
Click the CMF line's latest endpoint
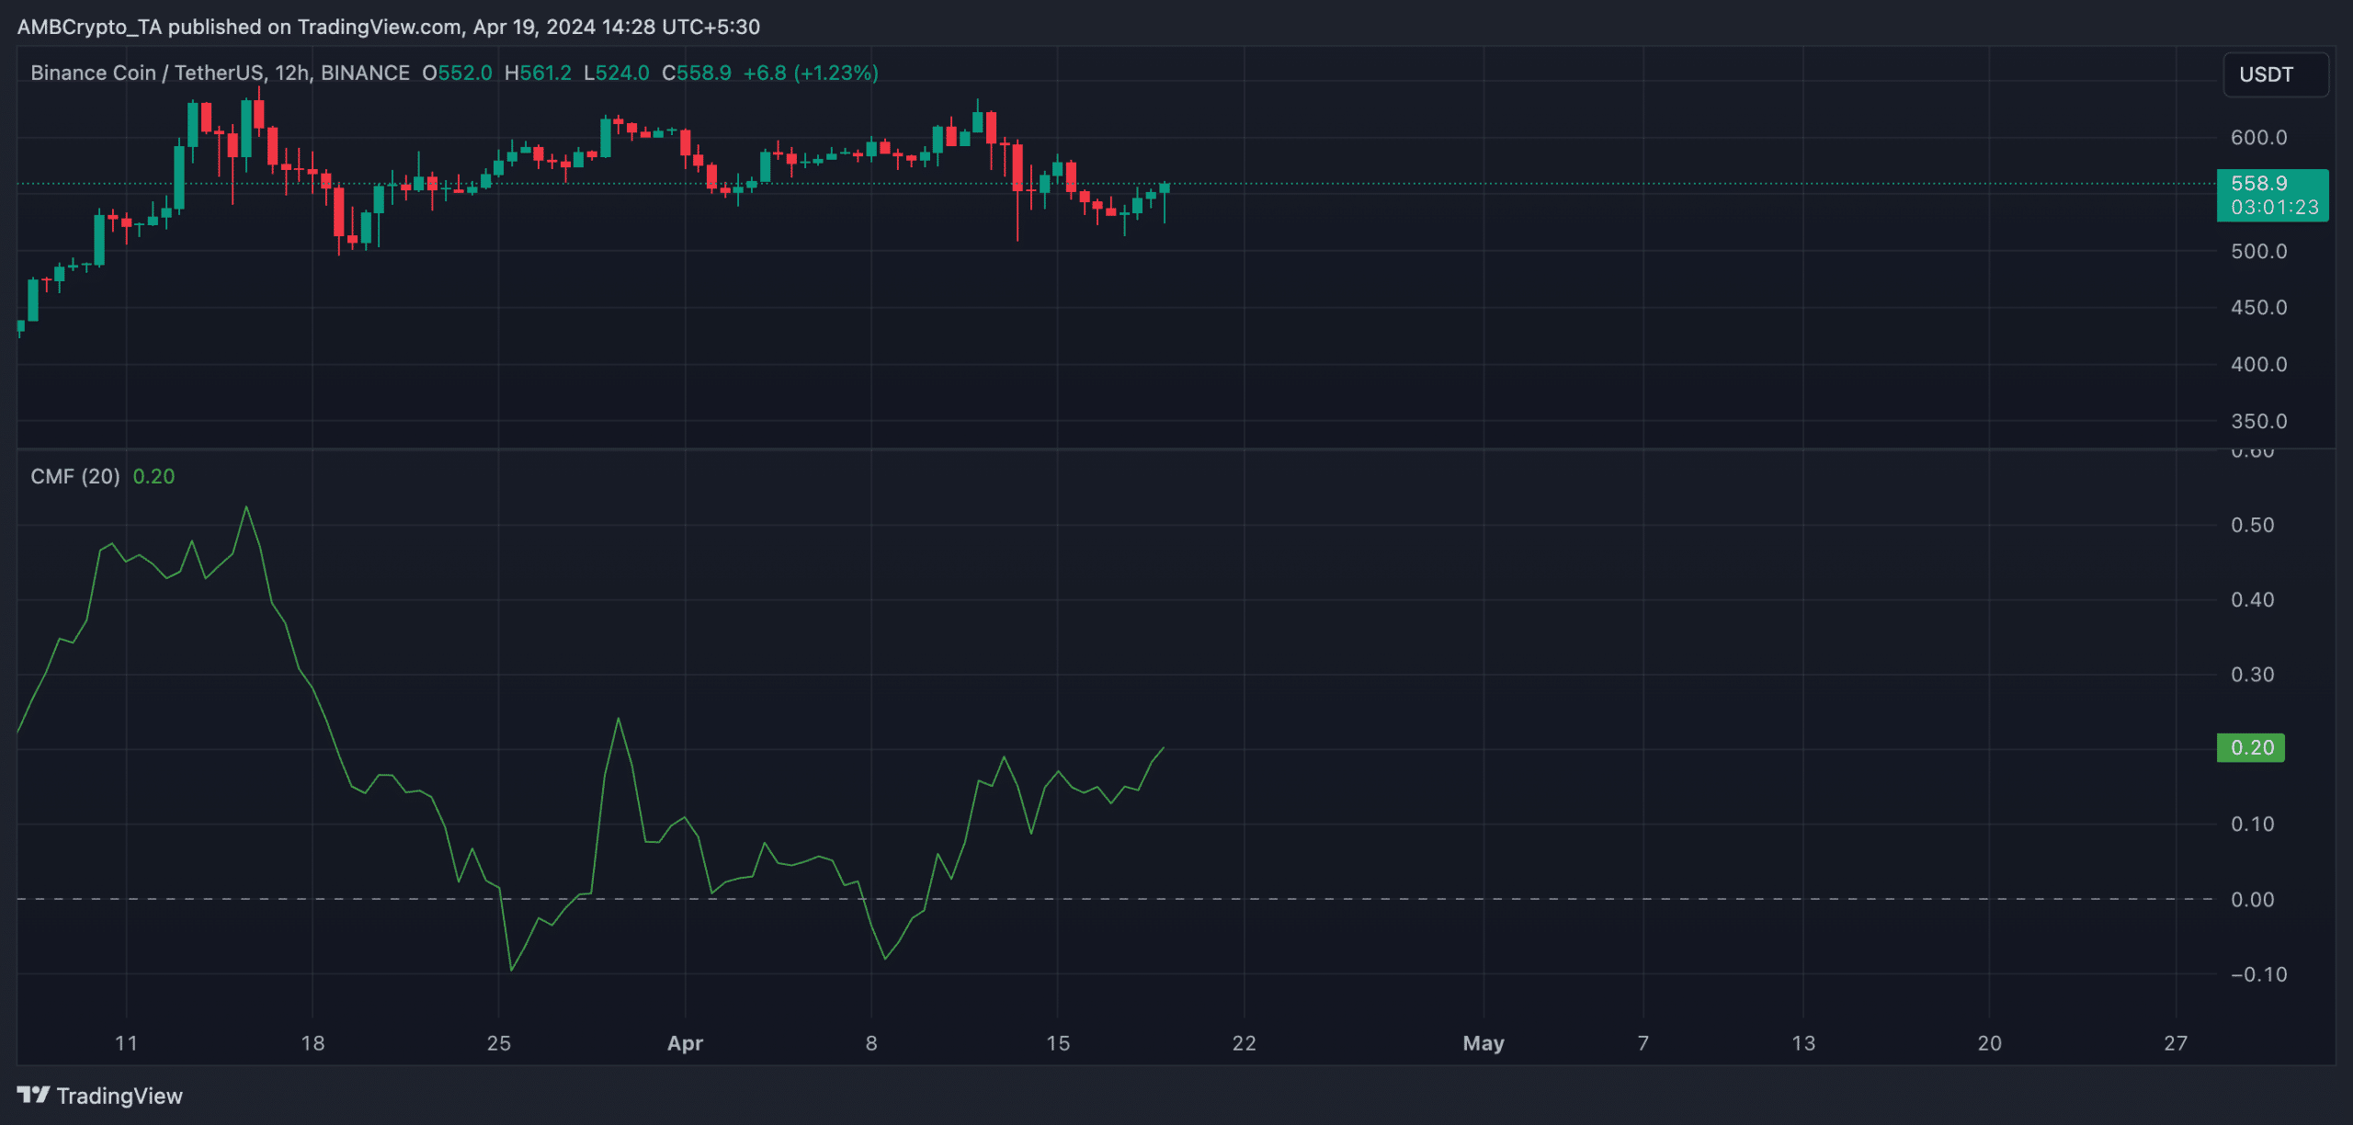click(x=1164, y=748)
